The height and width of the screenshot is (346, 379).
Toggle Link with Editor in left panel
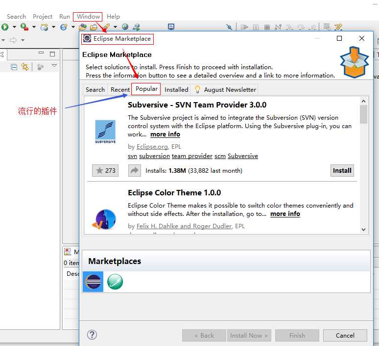[25, 67]
